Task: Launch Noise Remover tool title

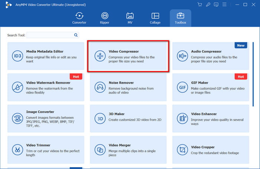Action: click(121, 82)
